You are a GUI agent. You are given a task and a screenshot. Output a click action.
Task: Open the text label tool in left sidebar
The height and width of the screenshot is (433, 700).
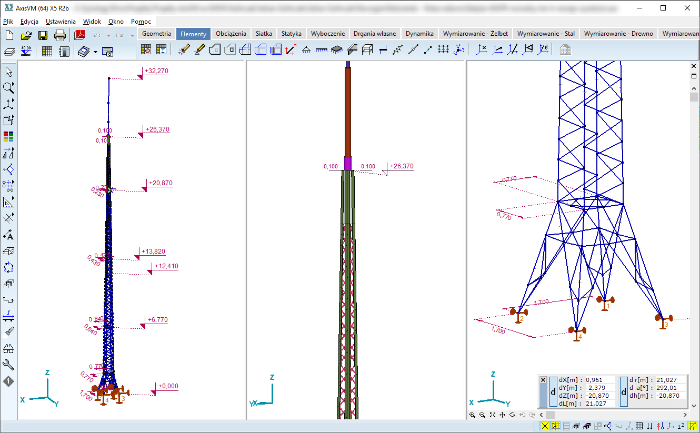[x=8, y=235]
